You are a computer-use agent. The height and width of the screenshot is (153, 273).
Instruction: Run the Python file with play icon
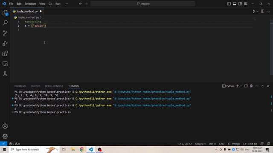(x=254, y=11)
